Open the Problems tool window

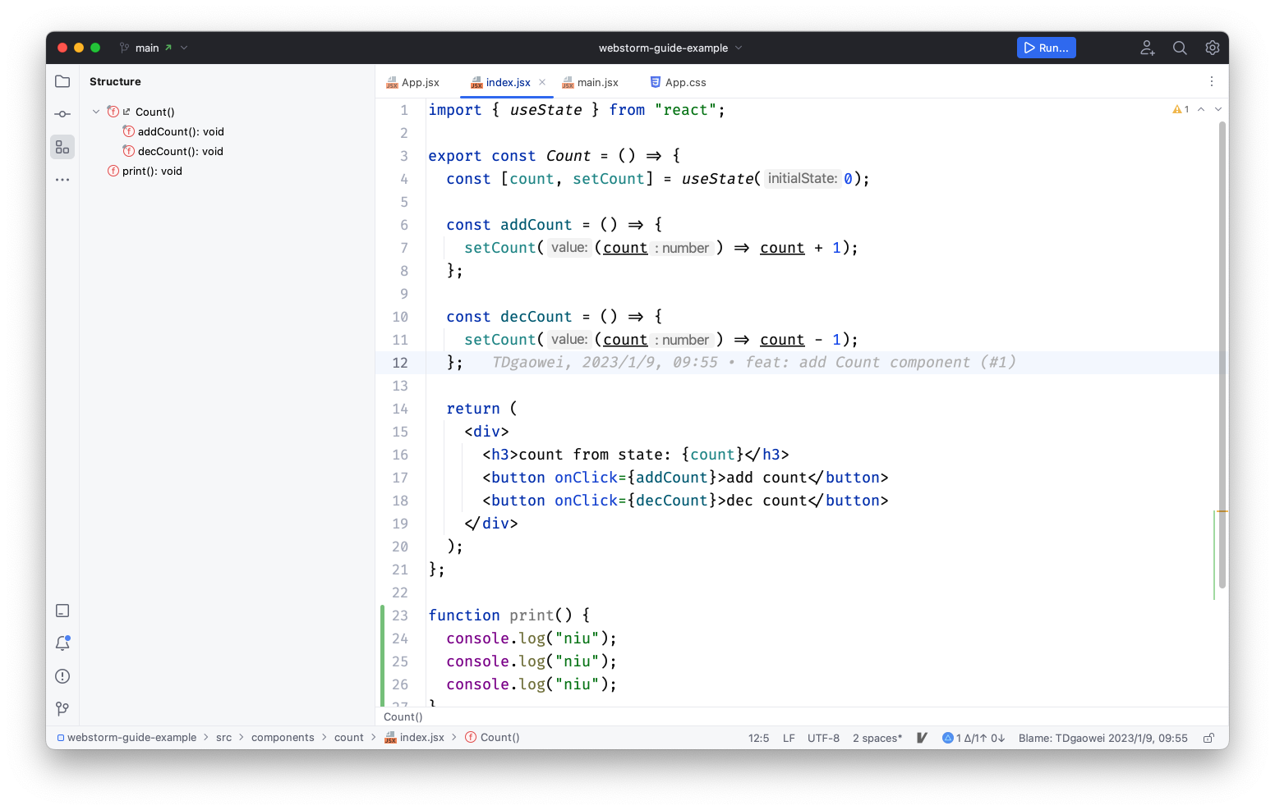[x=62, y=676]
